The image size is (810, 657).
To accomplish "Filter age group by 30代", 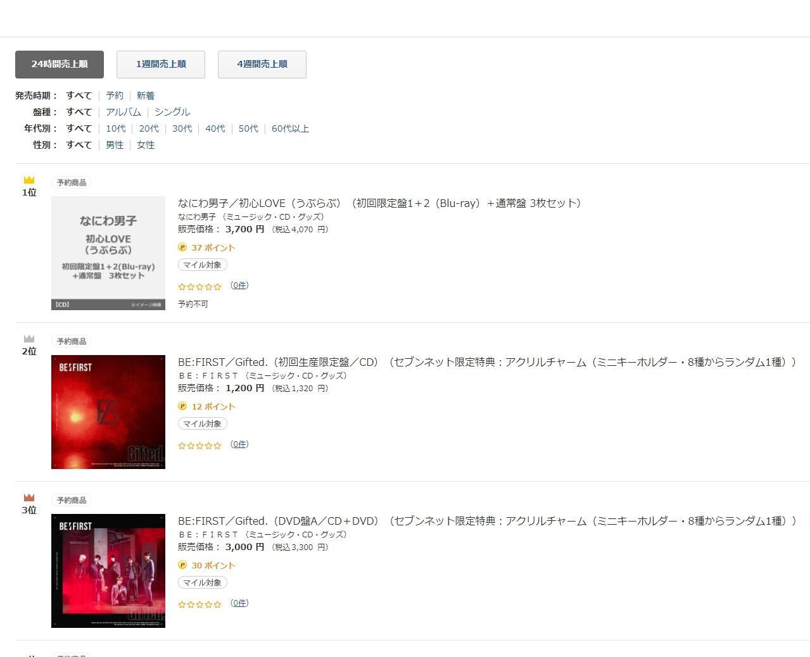I will (182, 128).
